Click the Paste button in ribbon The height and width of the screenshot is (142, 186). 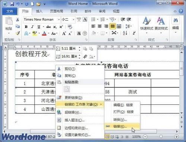click(x=9, y=23)
